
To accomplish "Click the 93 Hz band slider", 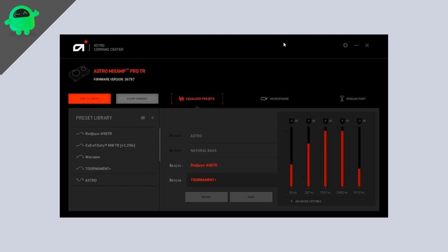I will click(x=291, y=156).
